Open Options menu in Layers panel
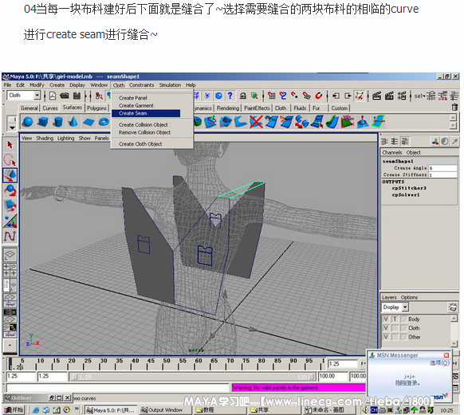 pyautogui.click(x=409, y=297)
